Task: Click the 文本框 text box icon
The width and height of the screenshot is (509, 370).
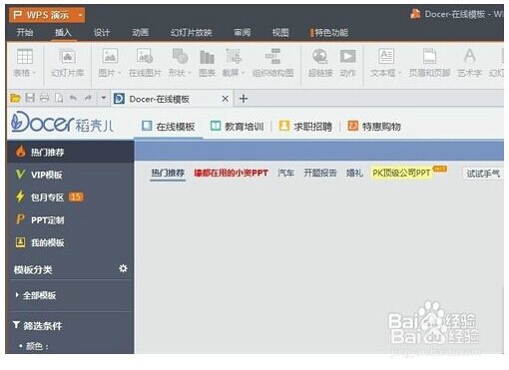Action: (x=386, y=57)
